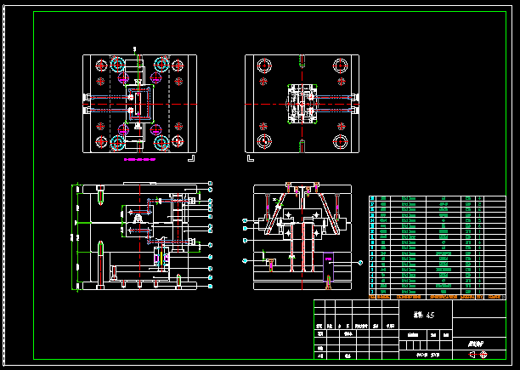Screen dimensions: 520x370
Task: Select the central cavity insert in right plan view
Action: pos(302,104)
